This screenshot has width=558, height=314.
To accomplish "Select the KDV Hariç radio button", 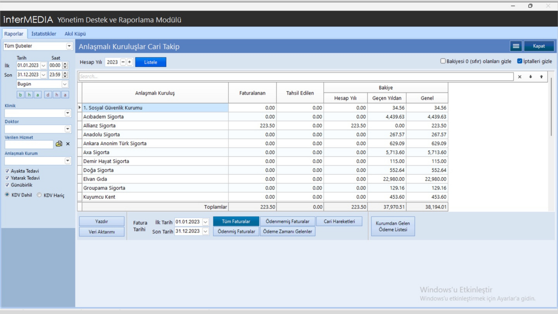I will (x=39, y=195).
